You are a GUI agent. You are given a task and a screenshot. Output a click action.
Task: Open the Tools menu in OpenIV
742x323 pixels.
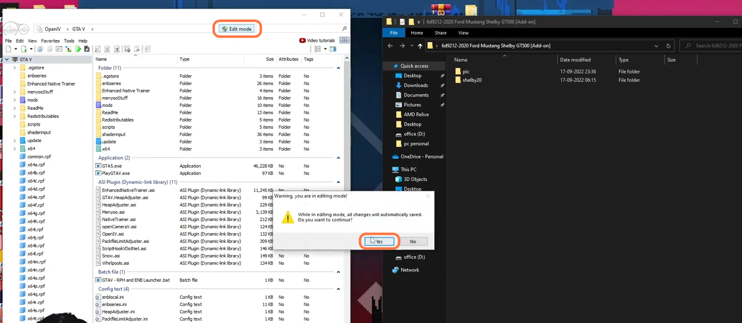click(x=69, y=41)
